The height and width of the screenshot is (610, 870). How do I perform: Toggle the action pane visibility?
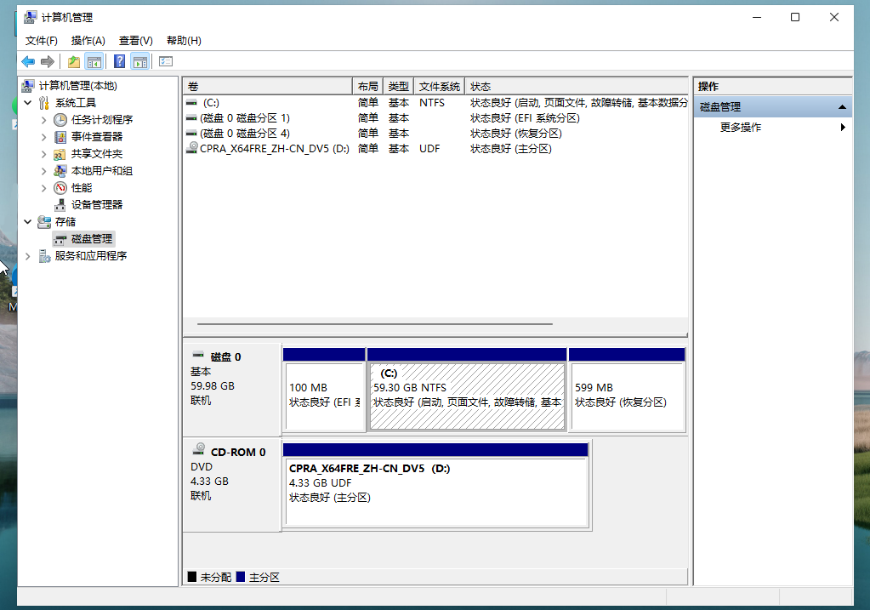pyautogui.click(x=139, y=60)
